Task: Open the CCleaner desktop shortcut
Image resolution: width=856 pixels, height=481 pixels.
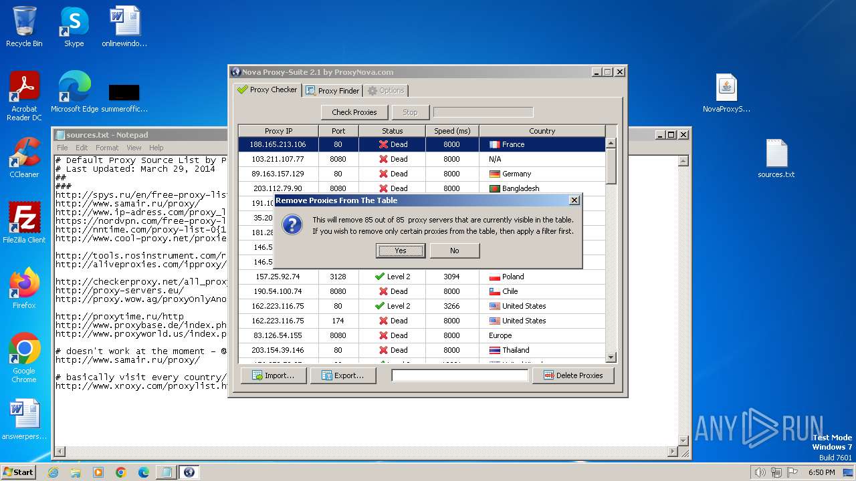Action: (24, 158)
